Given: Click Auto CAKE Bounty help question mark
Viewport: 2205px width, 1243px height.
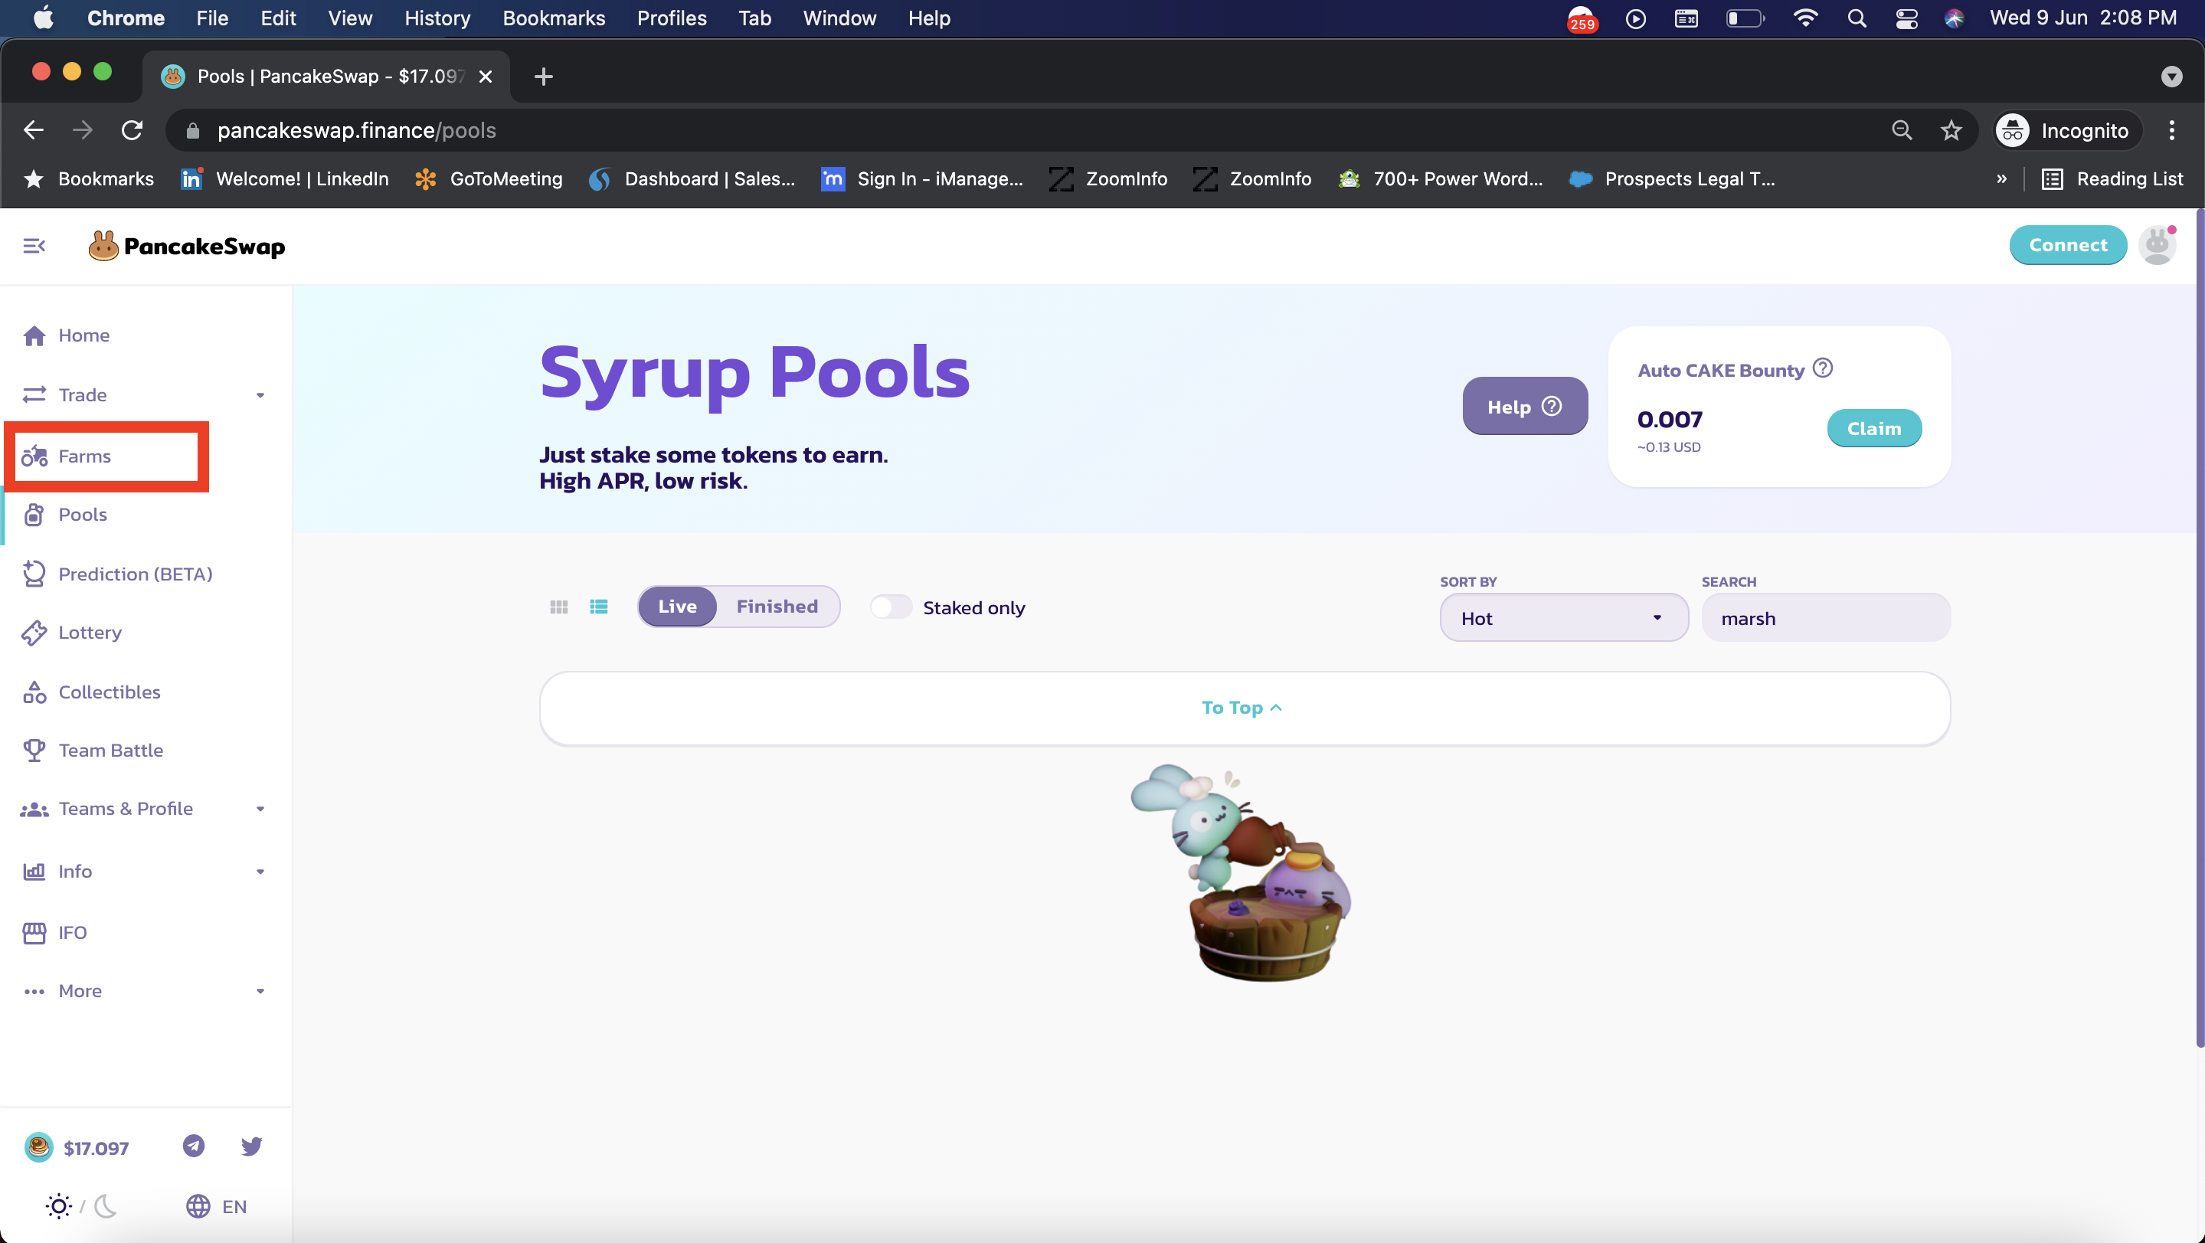Looking at the screenshot, I should tap(1824, 368).
